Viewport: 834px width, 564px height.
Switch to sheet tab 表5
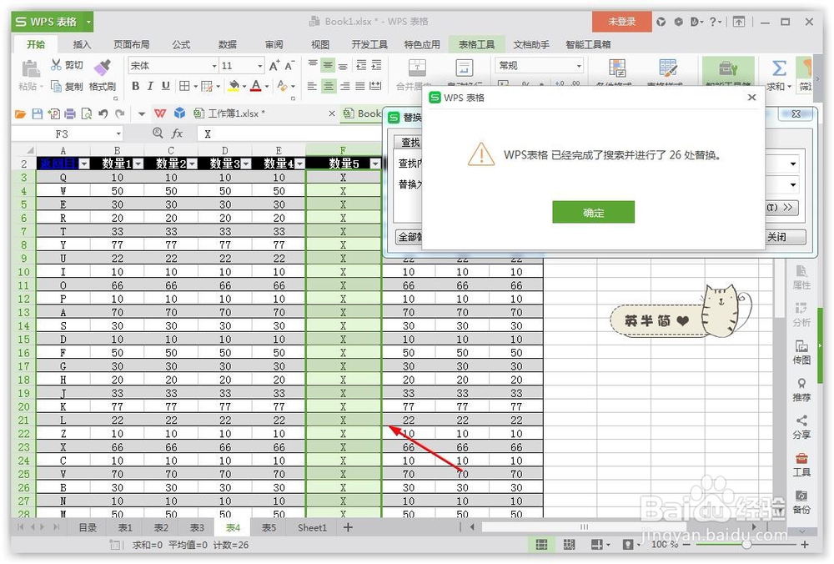coord(269,527)
